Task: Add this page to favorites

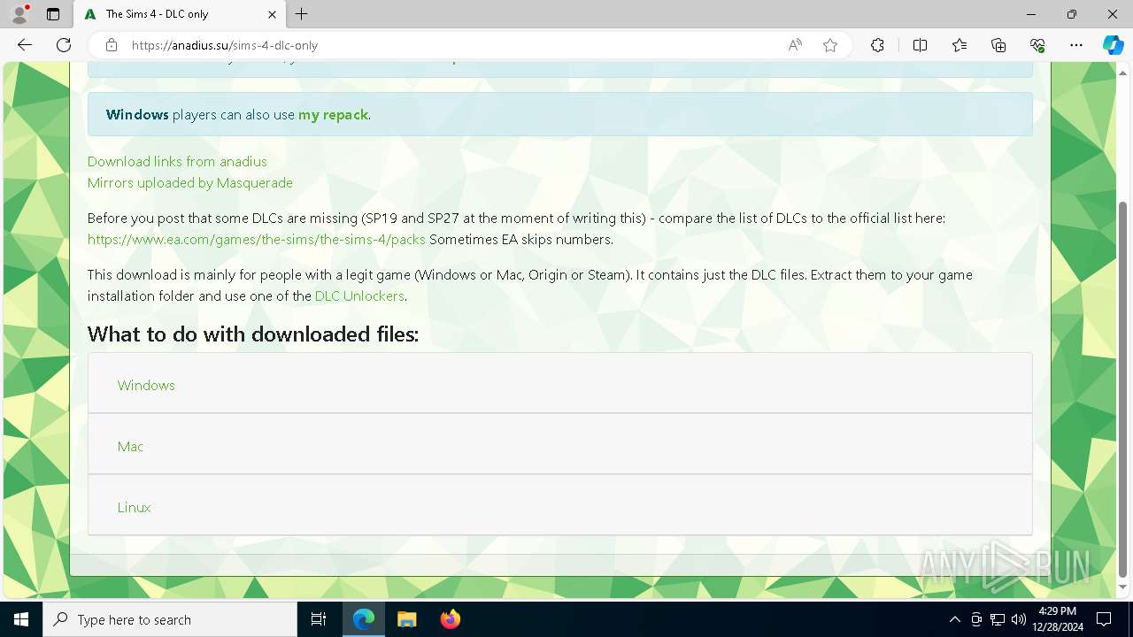Action: pyautogui.click(x=830, y=45)
